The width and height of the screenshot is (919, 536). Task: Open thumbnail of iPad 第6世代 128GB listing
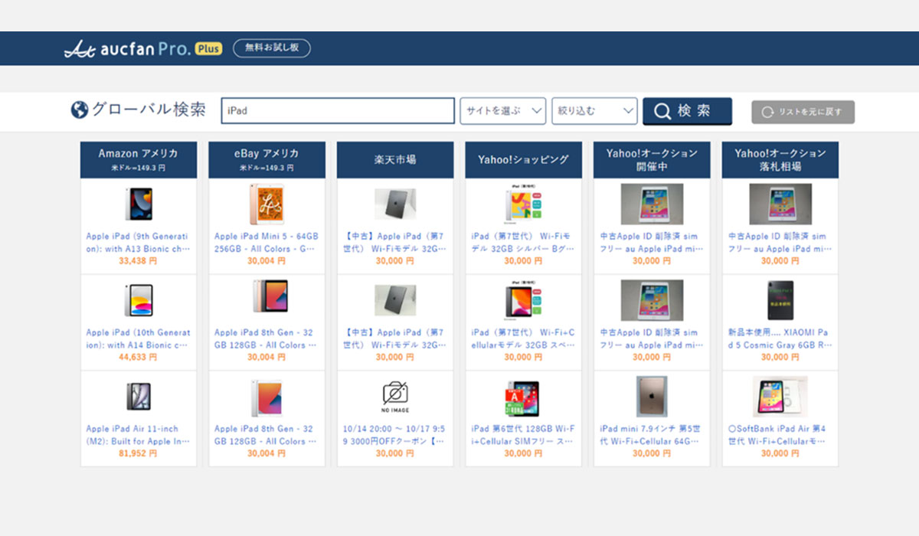click(523, 398)
